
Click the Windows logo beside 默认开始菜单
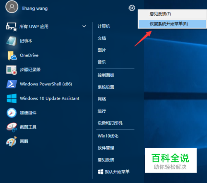click(101, 172)
